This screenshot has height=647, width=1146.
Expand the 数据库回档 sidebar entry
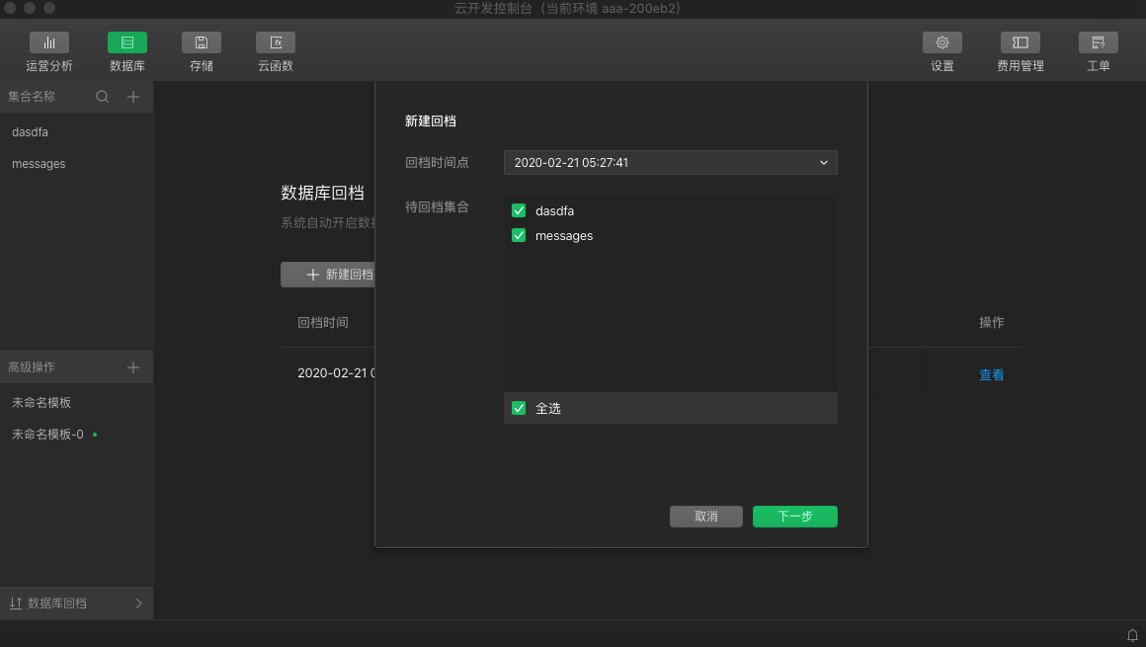[77, 603]
